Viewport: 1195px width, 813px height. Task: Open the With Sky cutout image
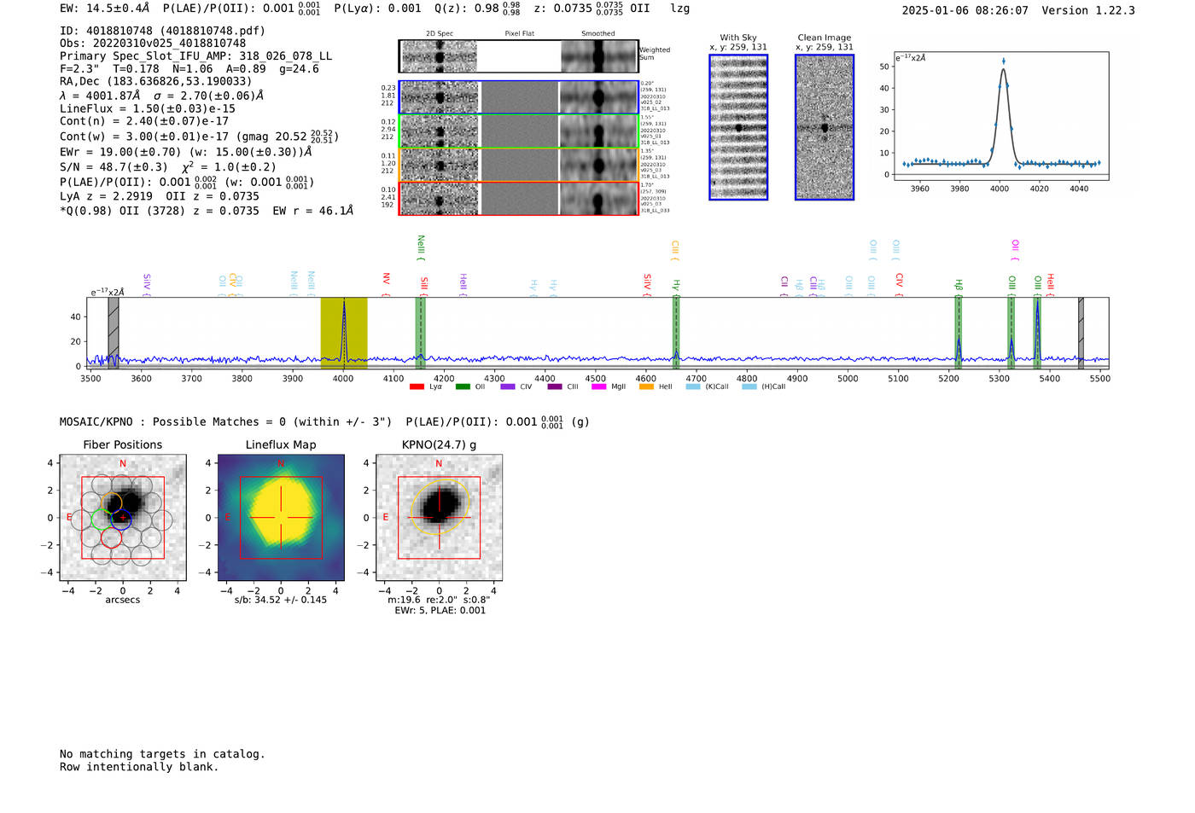(738, 127)
